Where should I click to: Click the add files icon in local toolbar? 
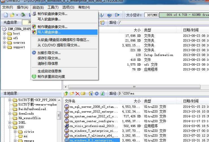point(91,94)
